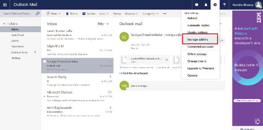Viewport: 263px width, 130px height.
Task: Select Offline settings menu item
Action: pos(197,54)
